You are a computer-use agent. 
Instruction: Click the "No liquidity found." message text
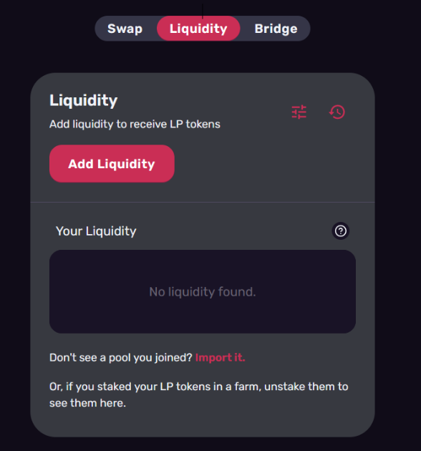(x=203, y=291)
